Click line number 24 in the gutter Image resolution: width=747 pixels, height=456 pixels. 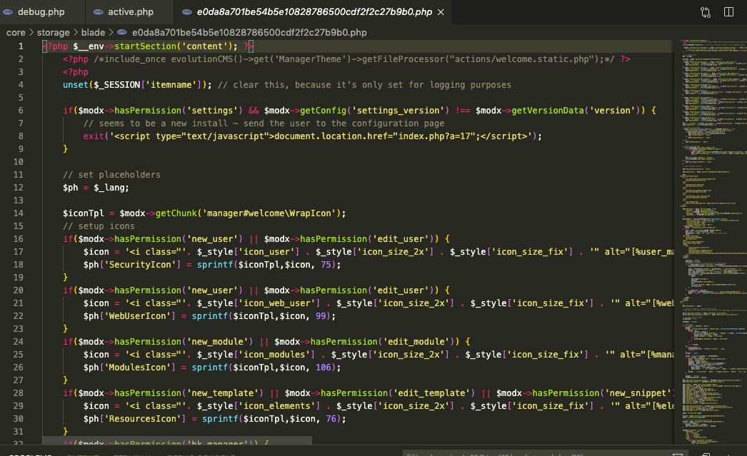coord(18,342)
